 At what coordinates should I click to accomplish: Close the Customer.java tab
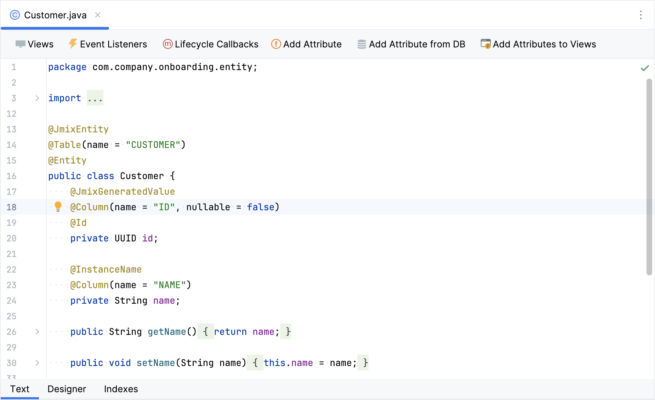coord(98,15)
